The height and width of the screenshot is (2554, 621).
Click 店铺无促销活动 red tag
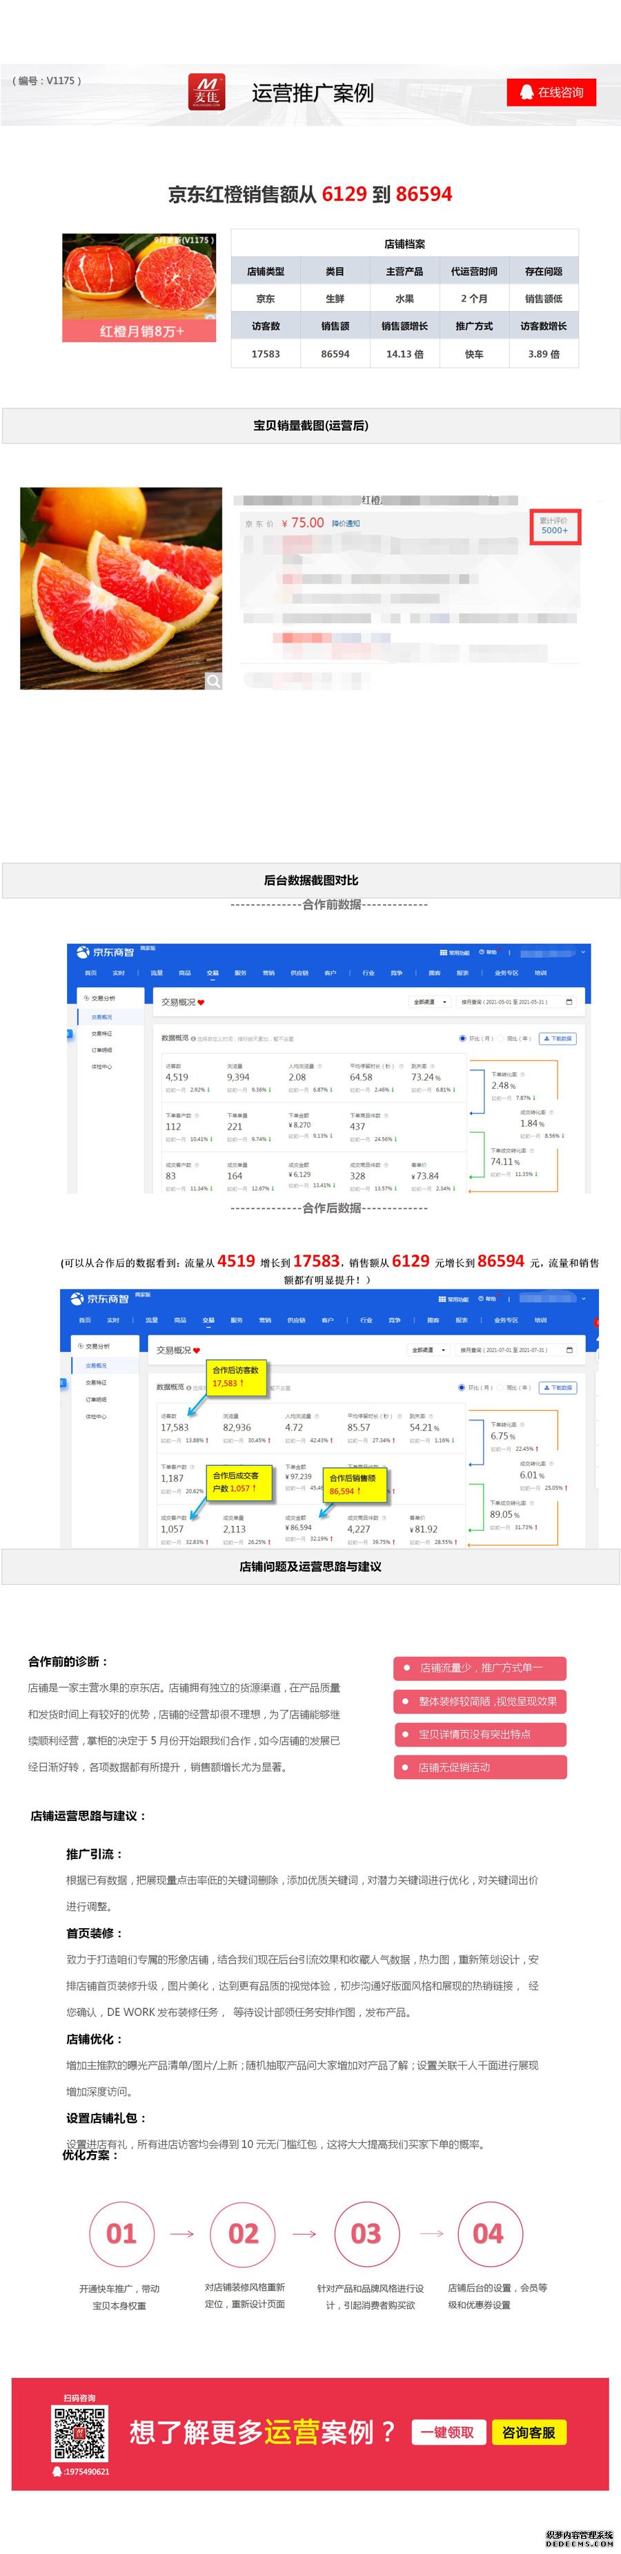coord(480,1766)
